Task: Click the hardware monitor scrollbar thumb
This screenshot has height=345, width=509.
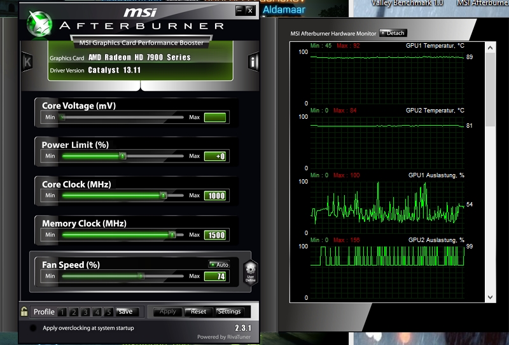Action: click(490, 90)
